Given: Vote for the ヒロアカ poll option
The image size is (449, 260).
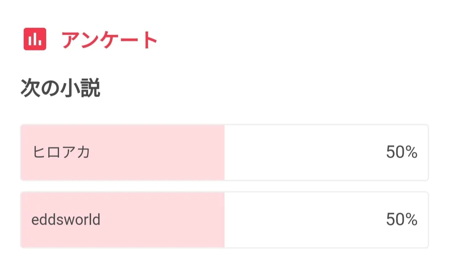Looking at the screenshot, I should tap(224, 153).
